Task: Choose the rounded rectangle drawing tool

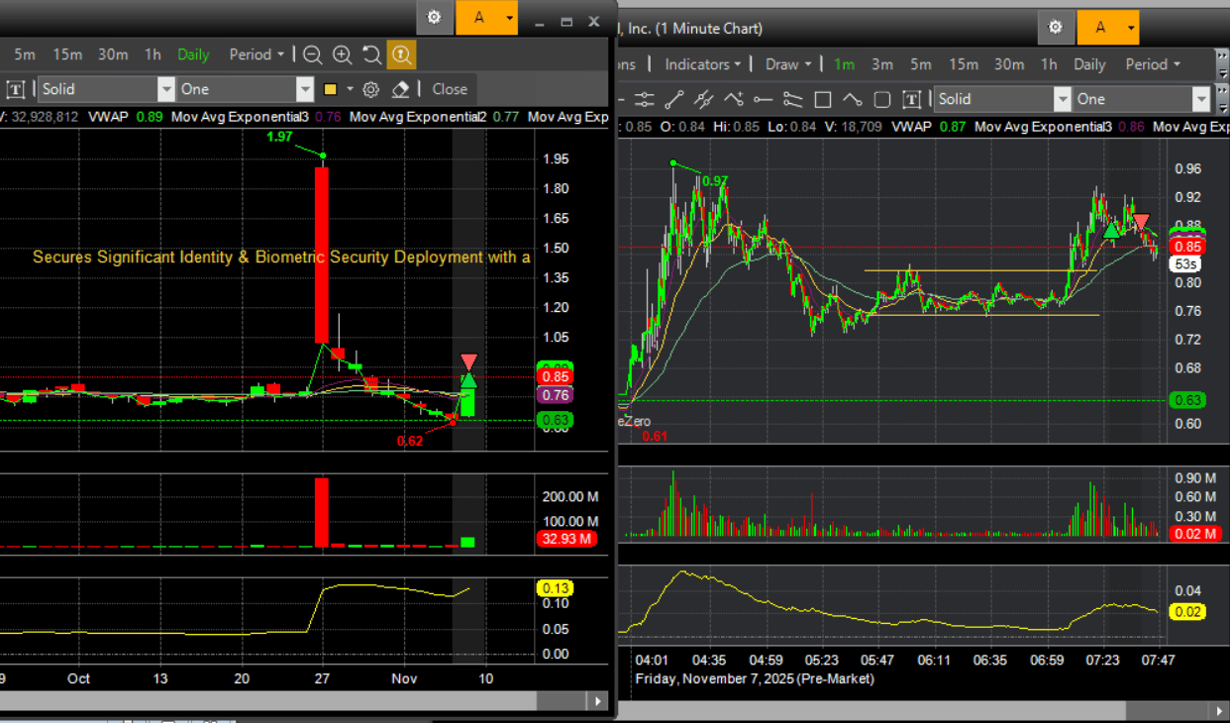Action: point(882,99)
